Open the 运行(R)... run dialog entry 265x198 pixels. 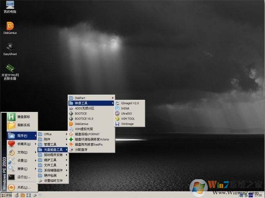pyautogui.click(x=22, y=177)
